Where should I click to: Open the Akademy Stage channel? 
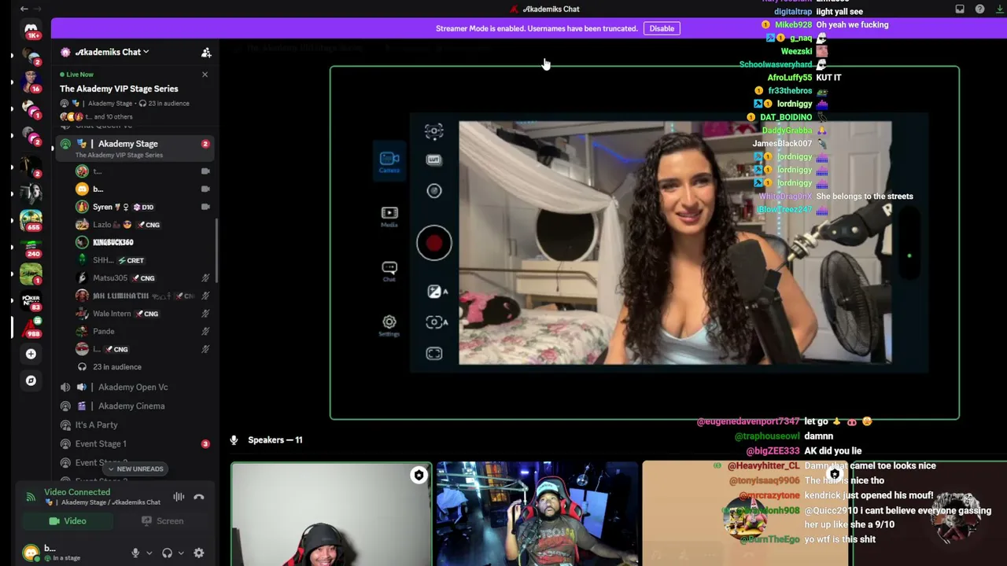(135, 148)
